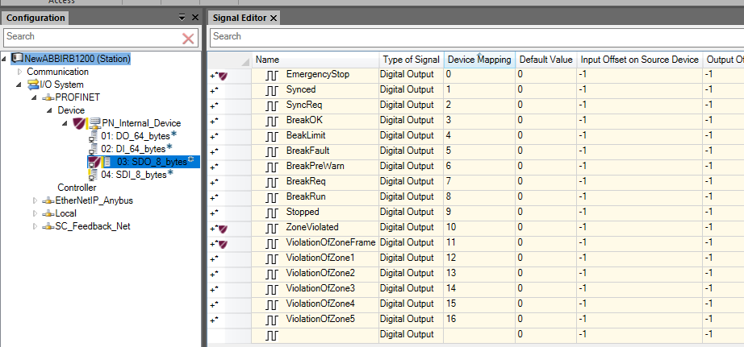
Task: Collapse the PROFINET tree node
Action: click(35, 97)
